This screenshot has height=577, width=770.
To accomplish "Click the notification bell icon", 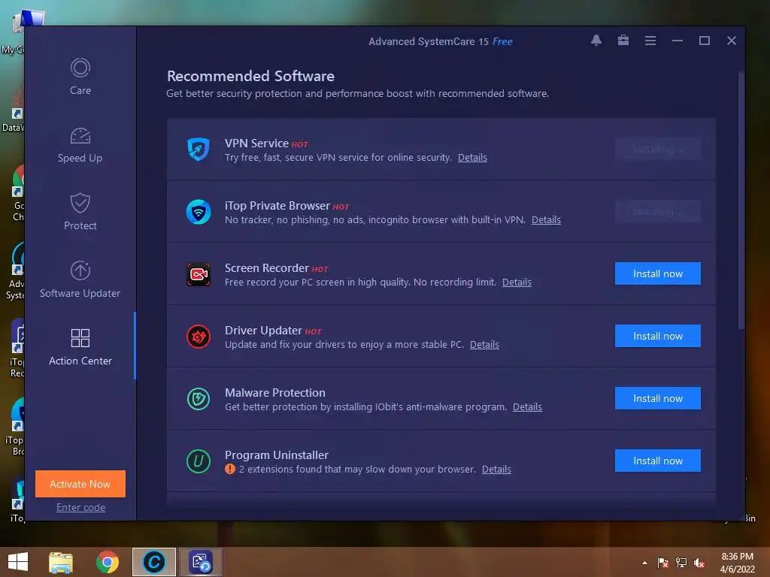I will pos(596,41).
